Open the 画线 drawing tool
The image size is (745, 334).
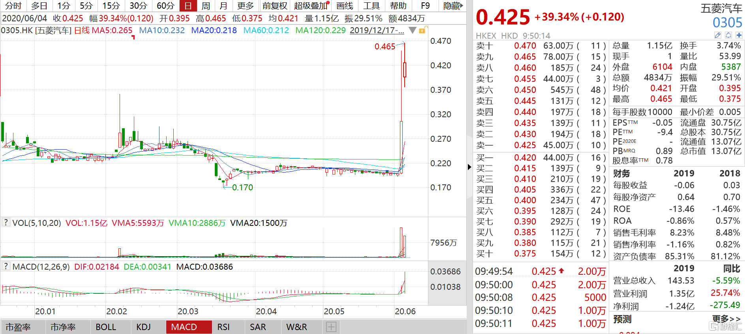(345, 6)
